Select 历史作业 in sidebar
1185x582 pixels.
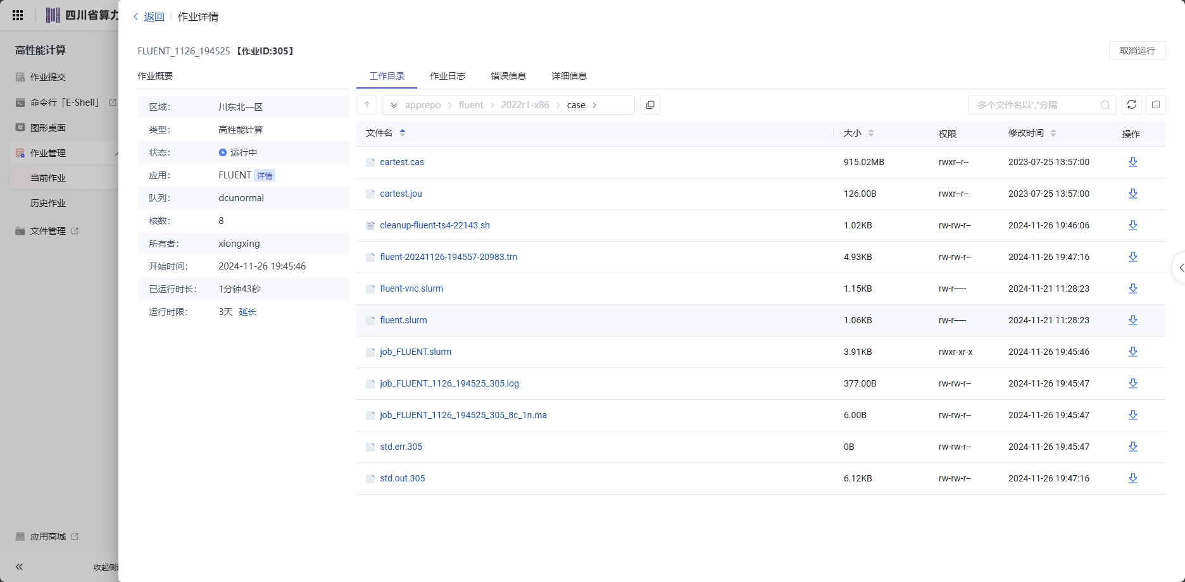tap(48, 203)
